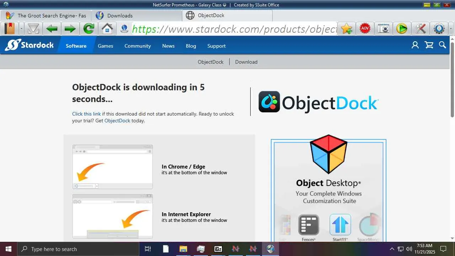Open the Stardock account profile icon
Viewport: 455px width, 256px height.
[x=415, y=45]
